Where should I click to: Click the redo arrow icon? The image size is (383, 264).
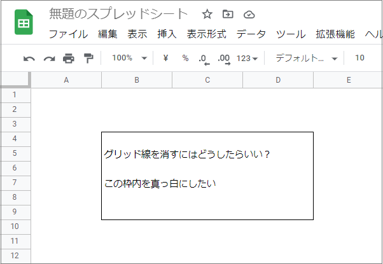click(x=49, y=59)
